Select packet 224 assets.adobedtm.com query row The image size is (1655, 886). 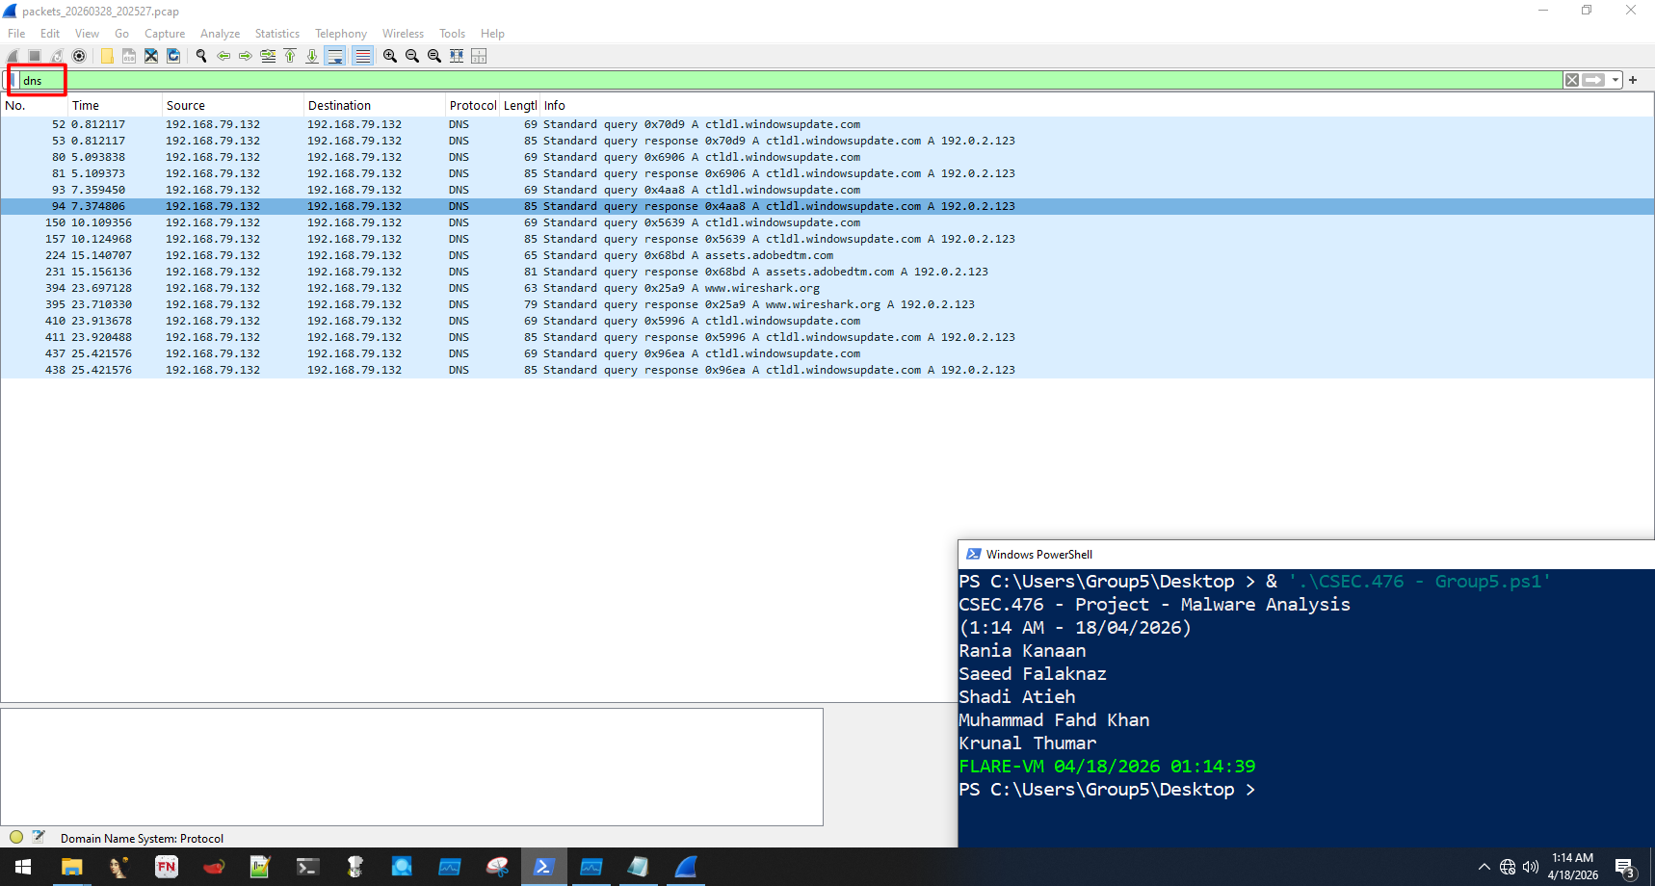(827, 255)
